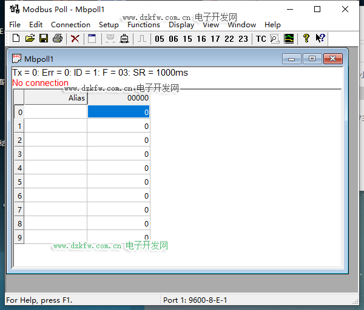The height and width of the screenshot is (310, 364).
Task: Maximize the Mbpoll1 child window
Action: pyautogui.click(x=312, y=59)
